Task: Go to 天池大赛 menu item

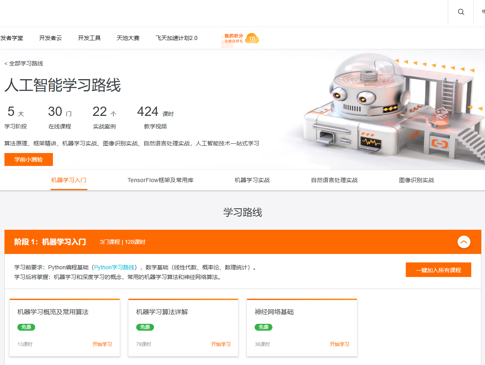Action: coord(128,38)
